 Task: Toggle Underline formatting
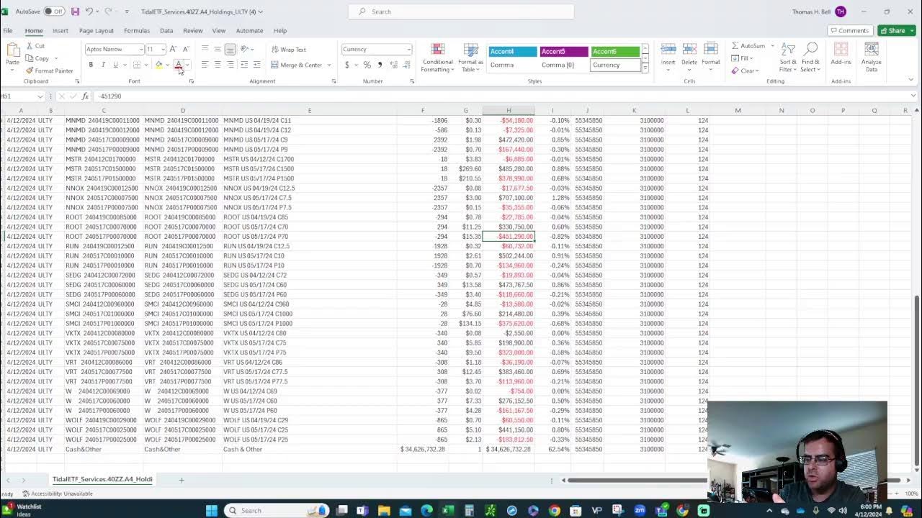[x=115, y=65]
